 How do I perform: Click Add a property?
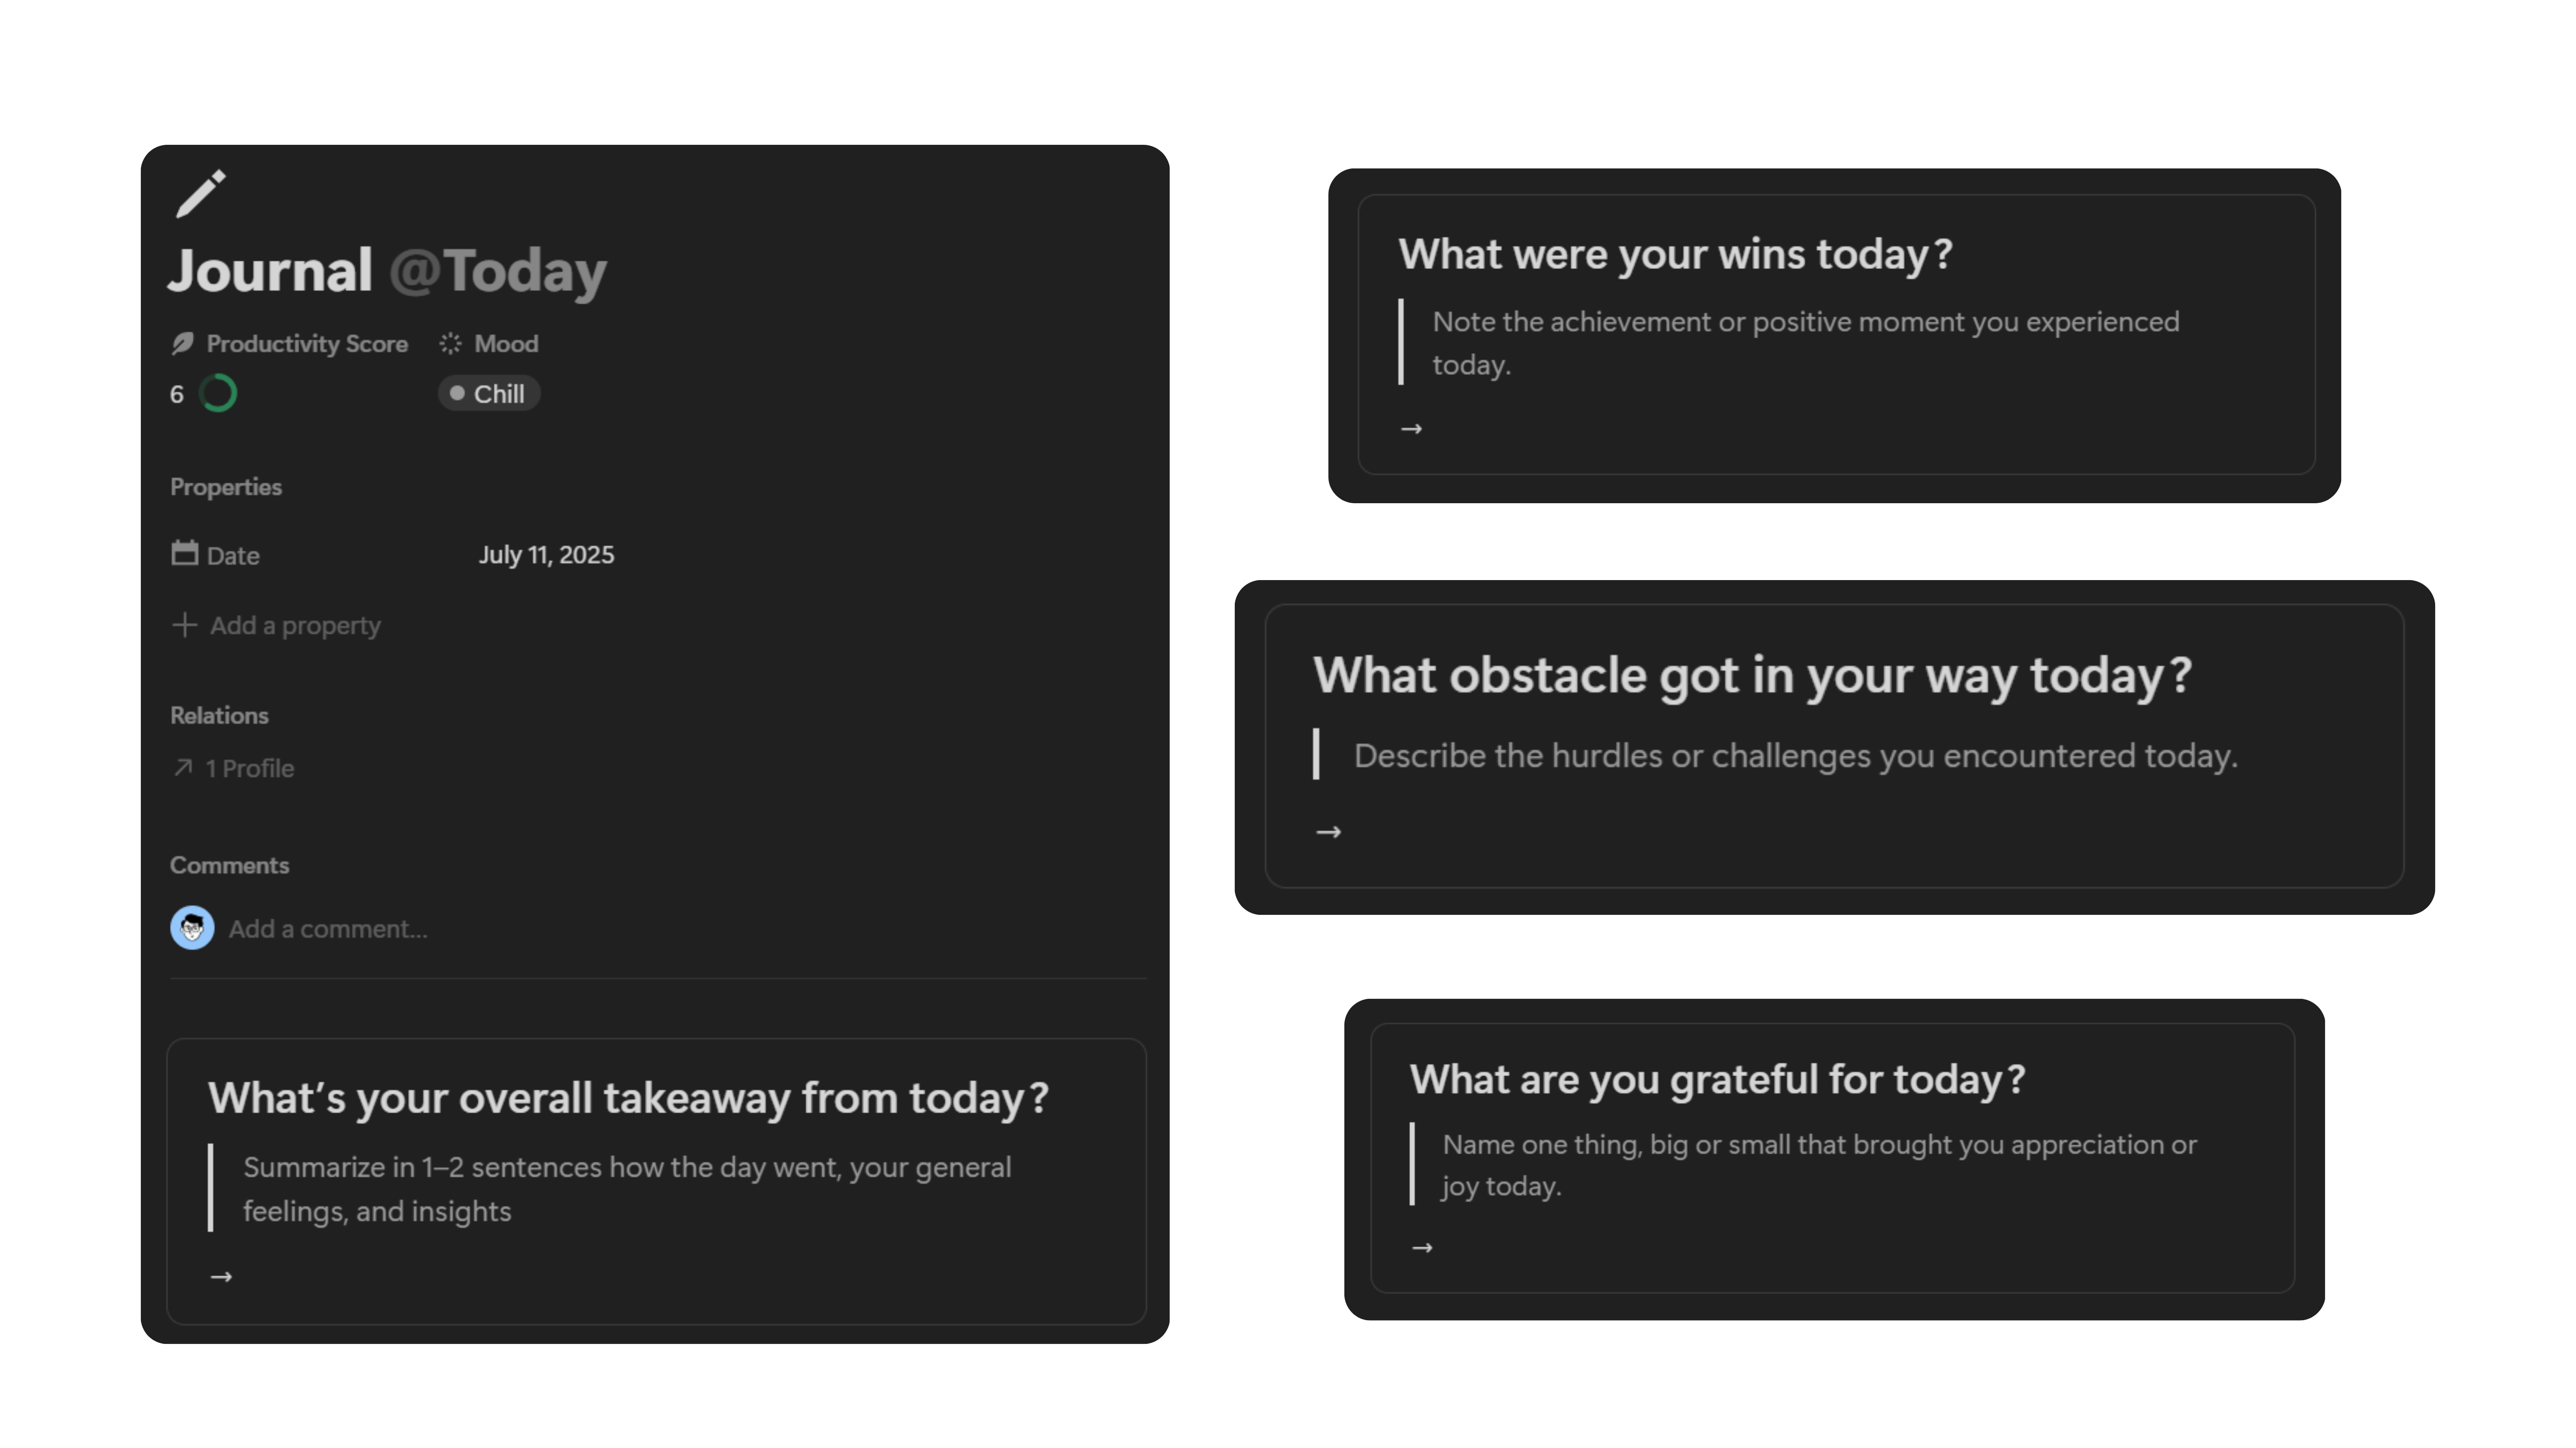pyautogui.click(x=295, y=626)
